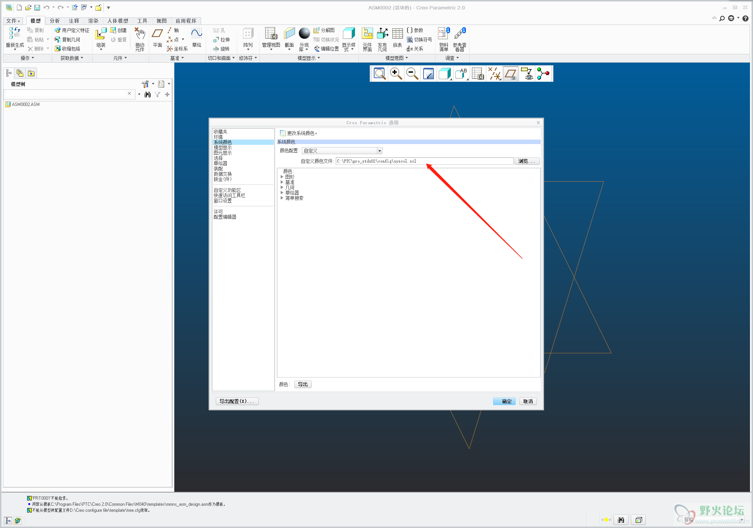Switch to the Applications (应用程序) ribbon tab
The height and width of the screenshot is (528, 753).
tap(186, 21)
